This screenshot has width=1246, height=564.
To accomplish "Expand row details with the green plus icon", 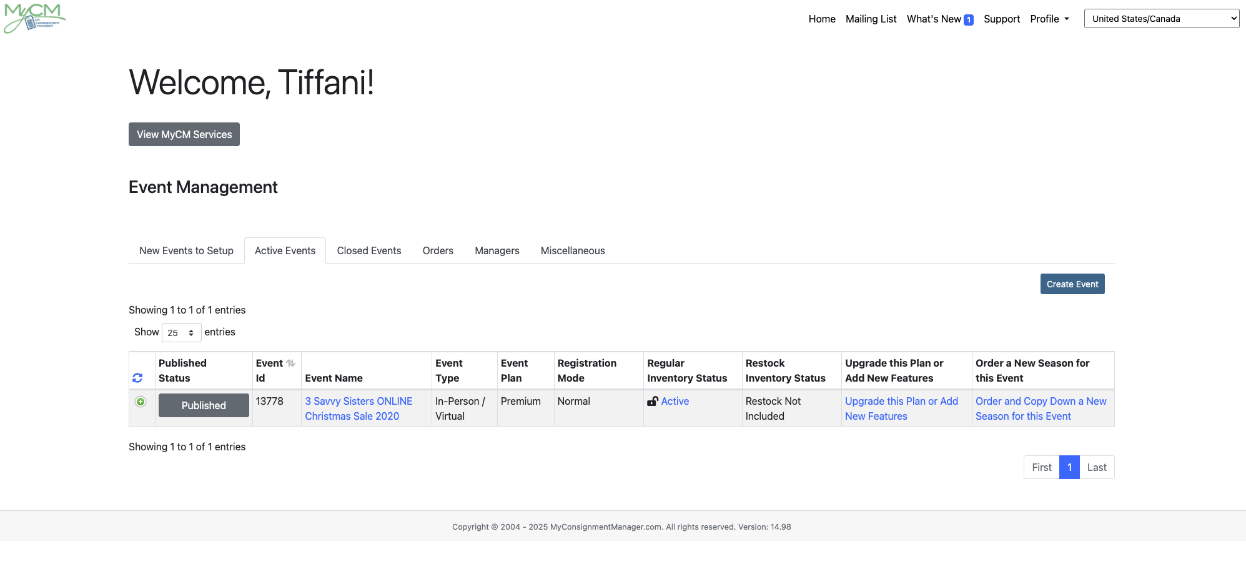I will (x=141, y=402).
